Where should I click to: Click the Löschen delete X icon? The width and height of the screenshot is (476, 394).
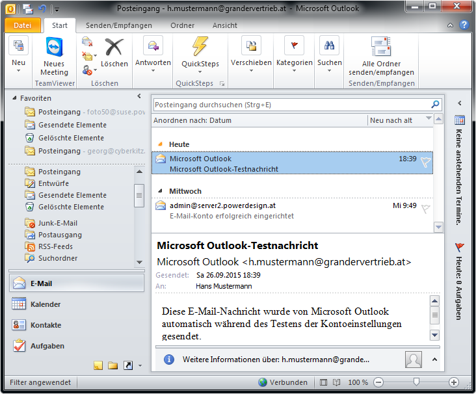(114, 48)
